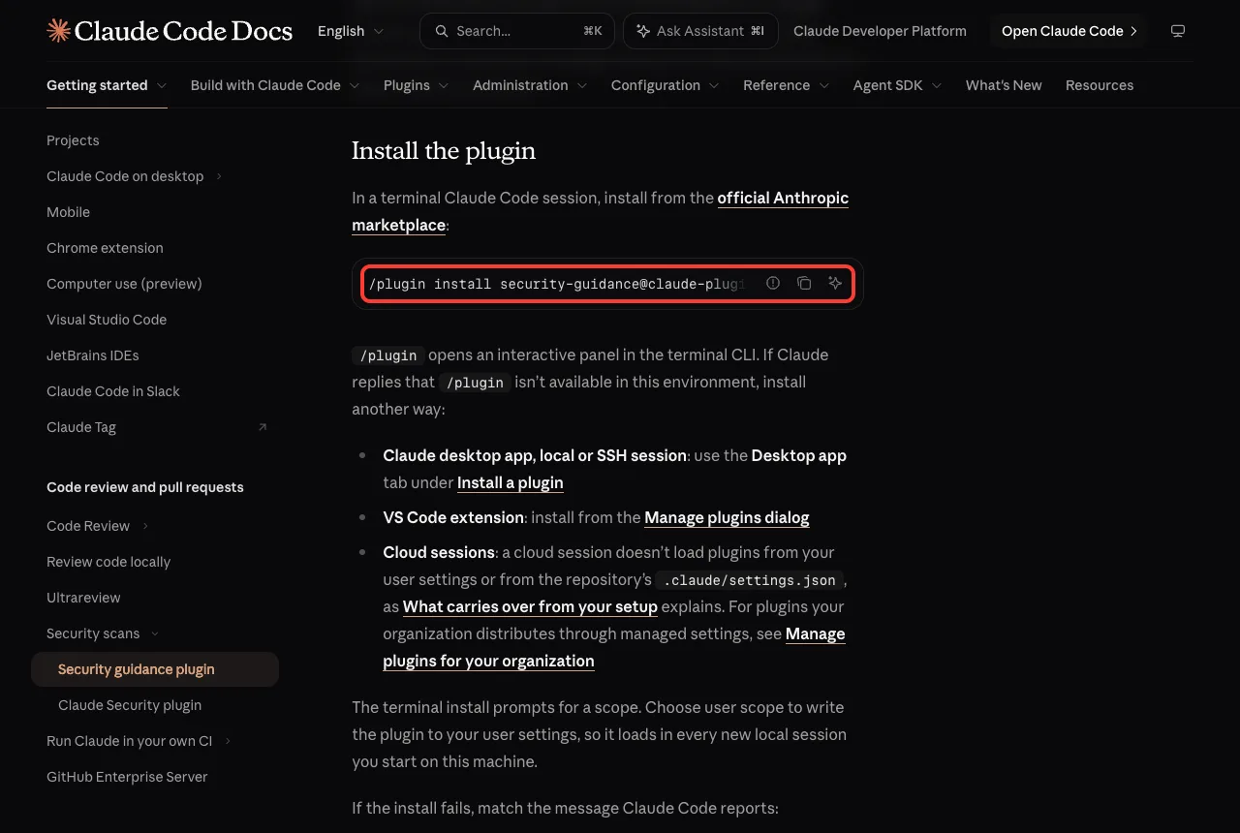Open the Visual Studio Code page
The width and height of the screenshot is (1240, 833).
[107, 320]
